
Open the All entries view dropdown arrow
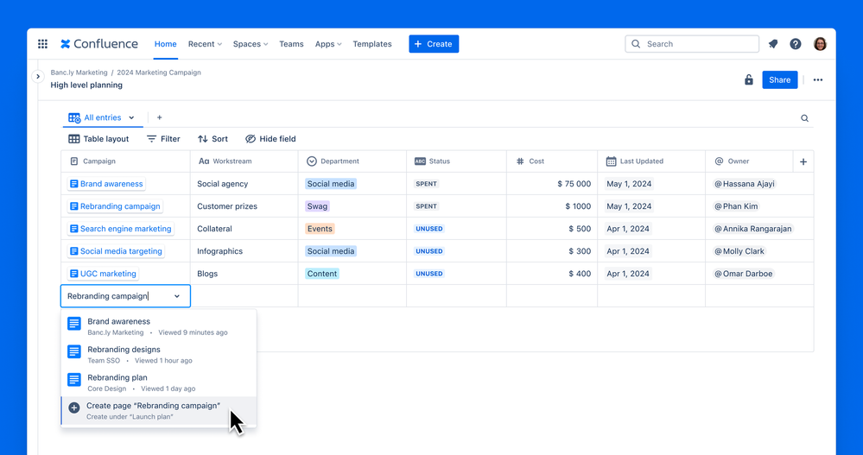click(131, 117)
